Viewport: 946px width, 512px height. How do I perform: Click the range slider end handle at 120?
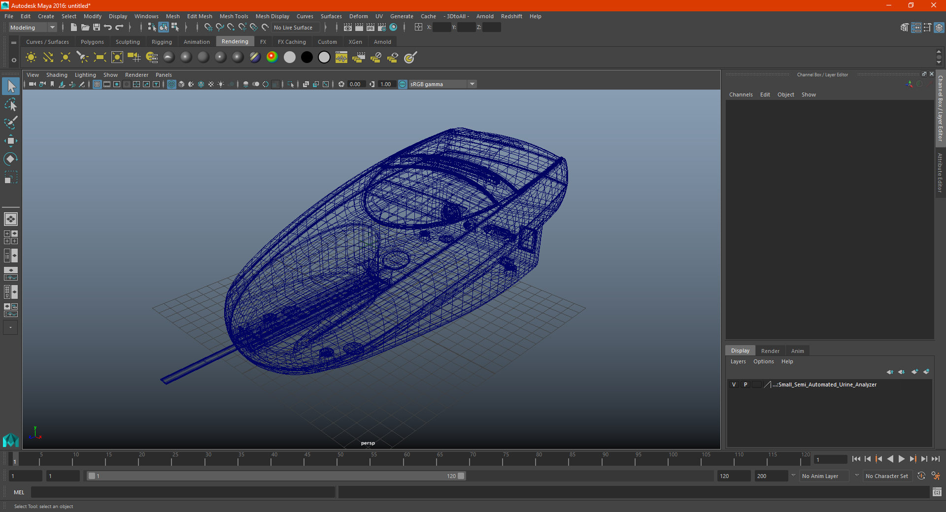(x=461, y=476)
